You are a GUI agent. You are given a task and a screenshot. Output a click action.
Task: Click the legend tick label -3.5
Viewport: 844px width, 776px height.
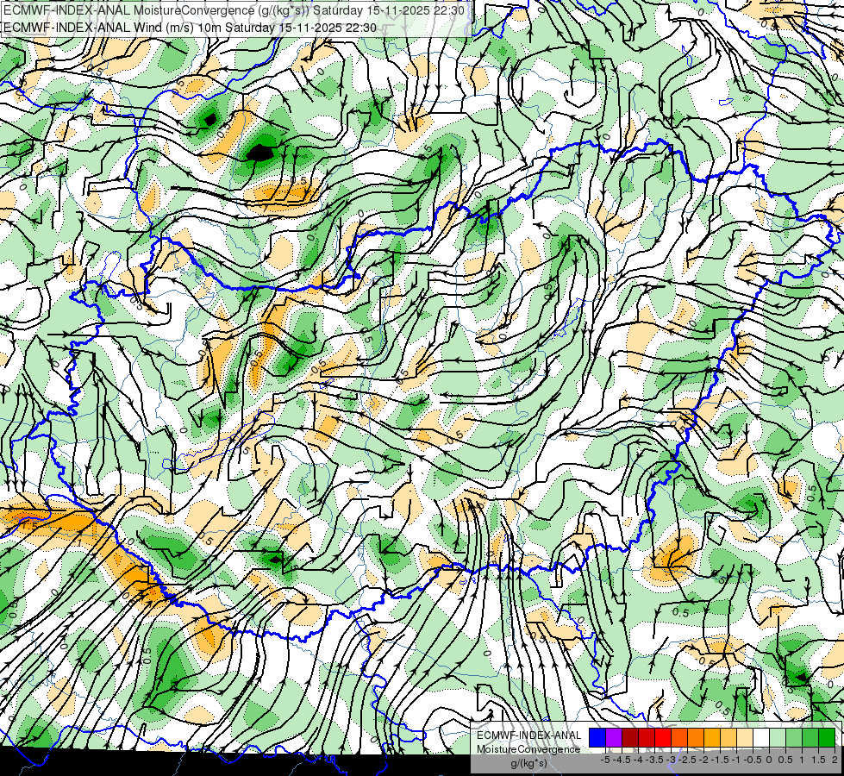[654, 760]
